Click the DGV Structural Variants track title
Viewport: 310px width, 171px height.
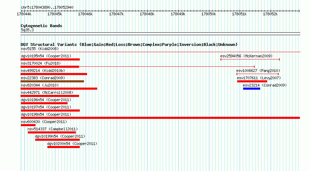129,44
